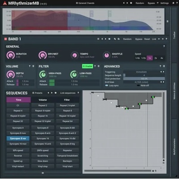Click the Random button in top bar
Screen dimensions: 179x179
[140, 3]
